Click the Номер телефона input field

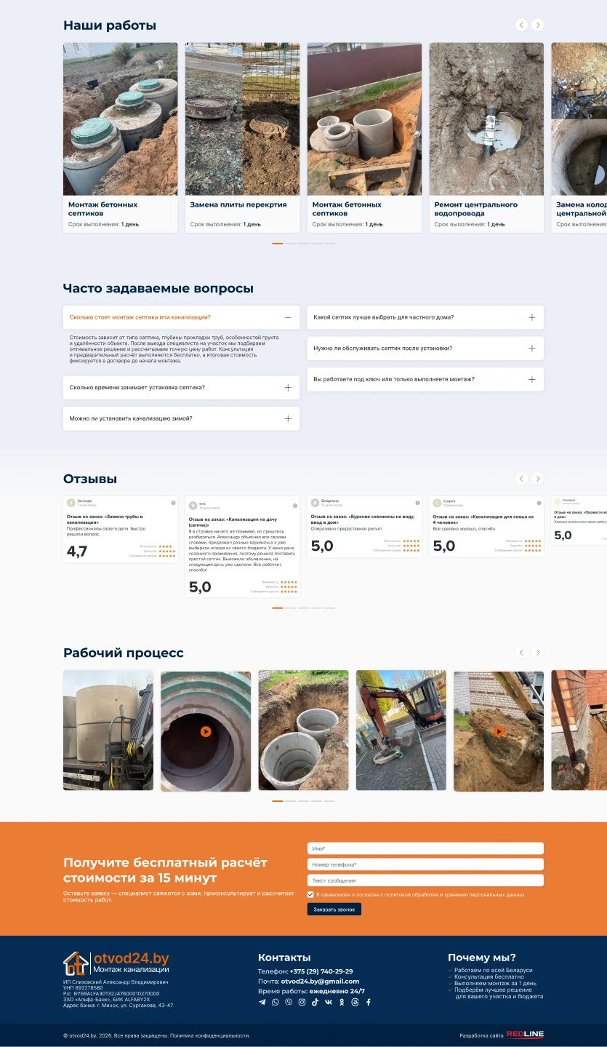coord(425,864)
